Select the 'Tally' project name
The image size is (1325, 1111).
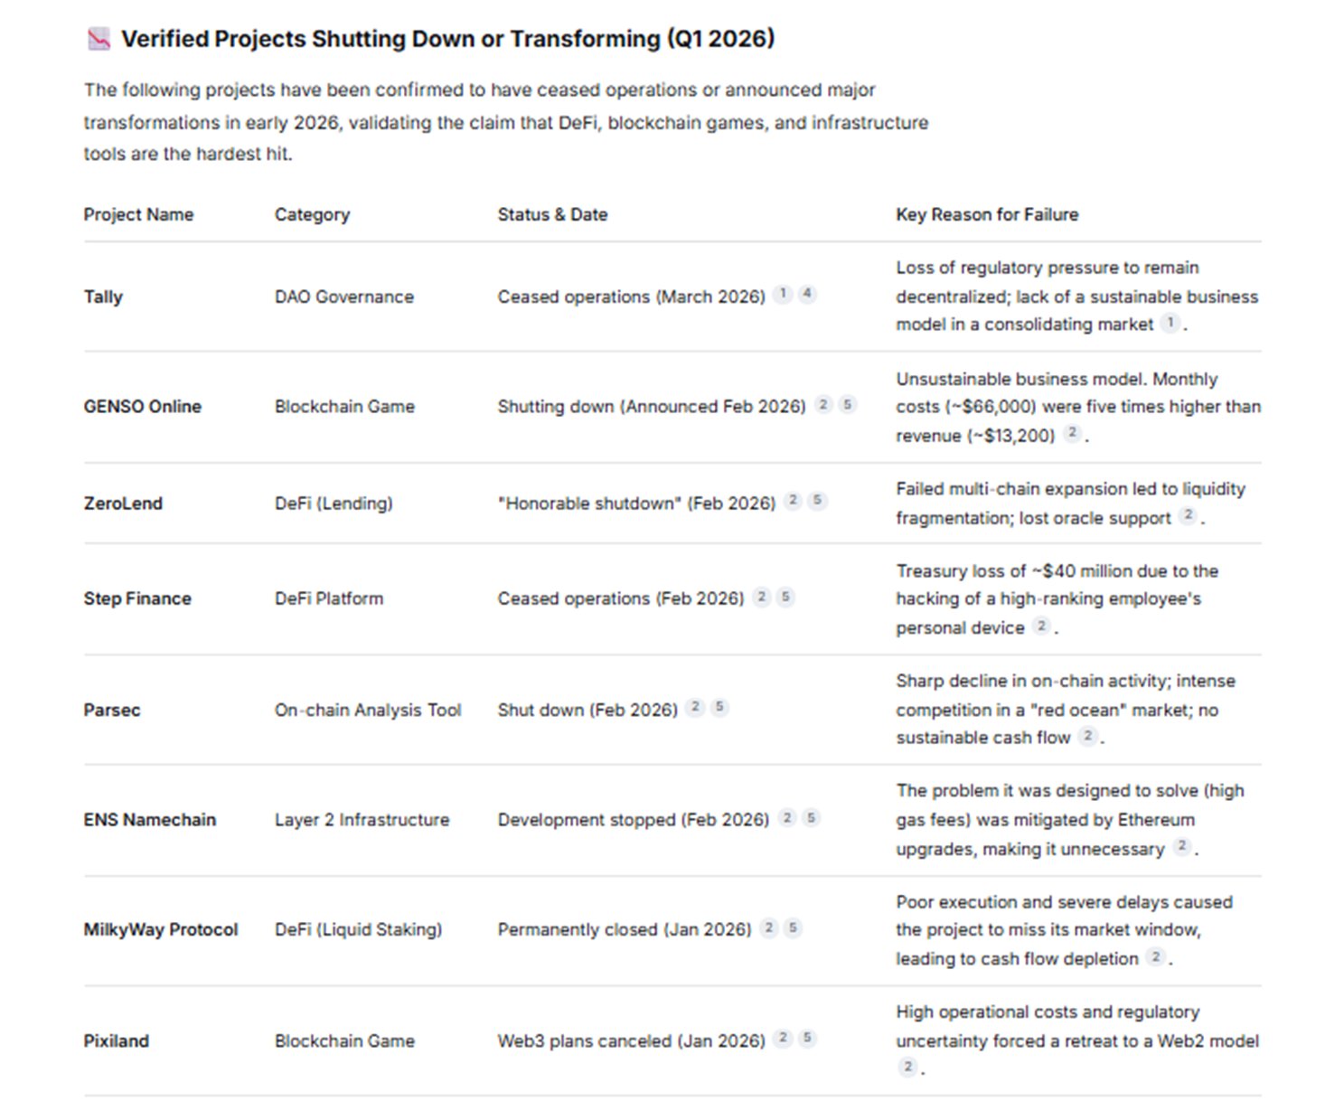coord(103,297)
